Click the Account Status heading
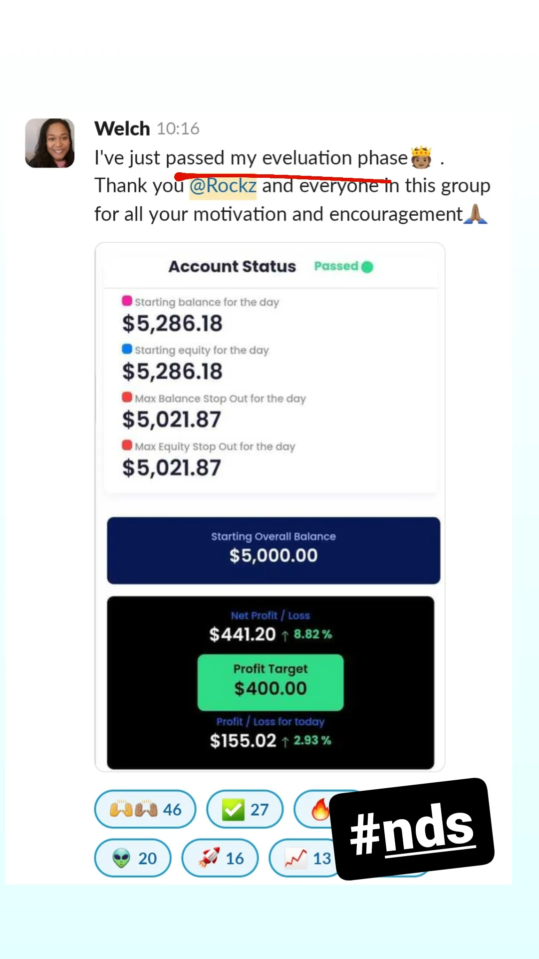Viewport: 539px width, 959px height. 232,267
